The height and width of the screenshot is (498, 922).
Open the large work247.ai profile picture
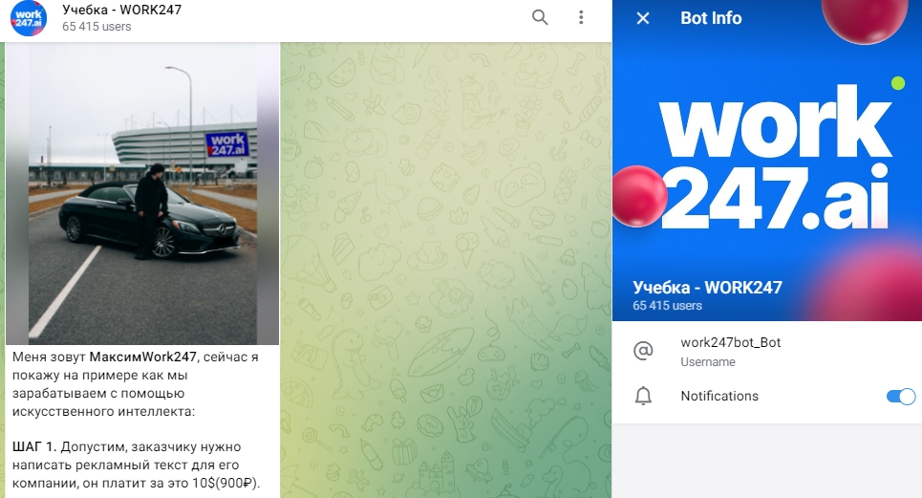[x=767, y=159]
